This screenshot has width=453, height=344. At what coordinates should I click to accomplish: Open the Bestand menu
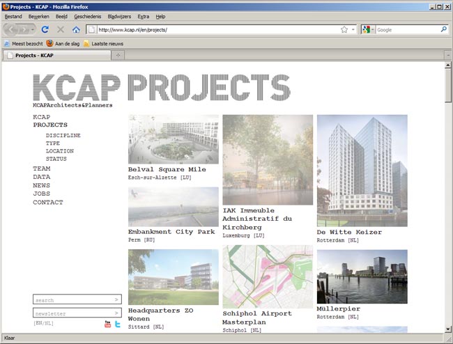13,17
